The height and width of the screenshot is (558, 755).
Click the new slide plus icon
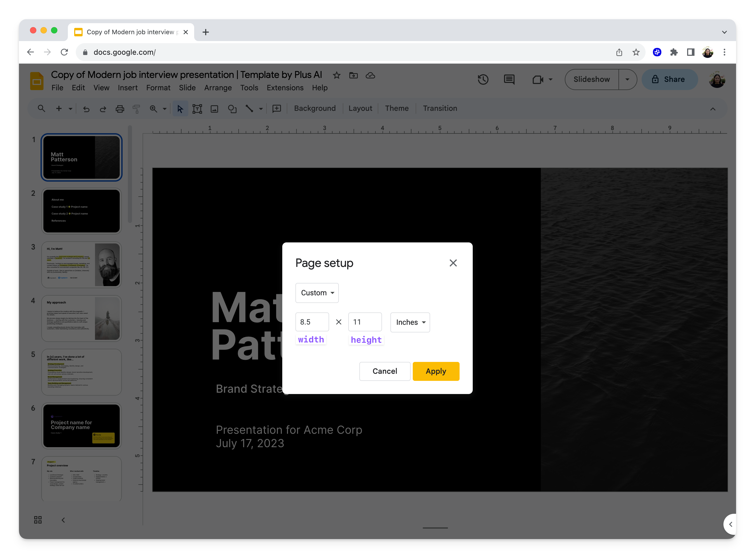59,108
